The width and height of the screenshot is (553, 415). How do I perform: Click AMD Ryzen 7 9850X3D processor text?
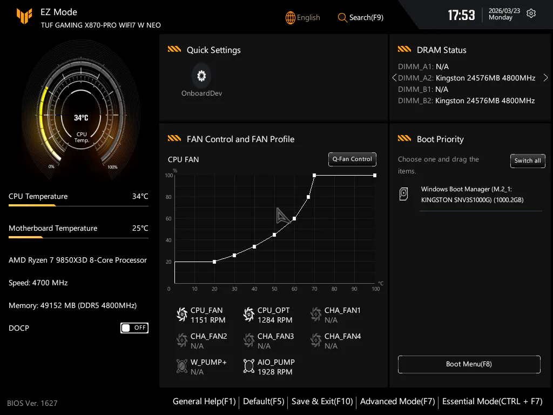click(x=78, y=260)
